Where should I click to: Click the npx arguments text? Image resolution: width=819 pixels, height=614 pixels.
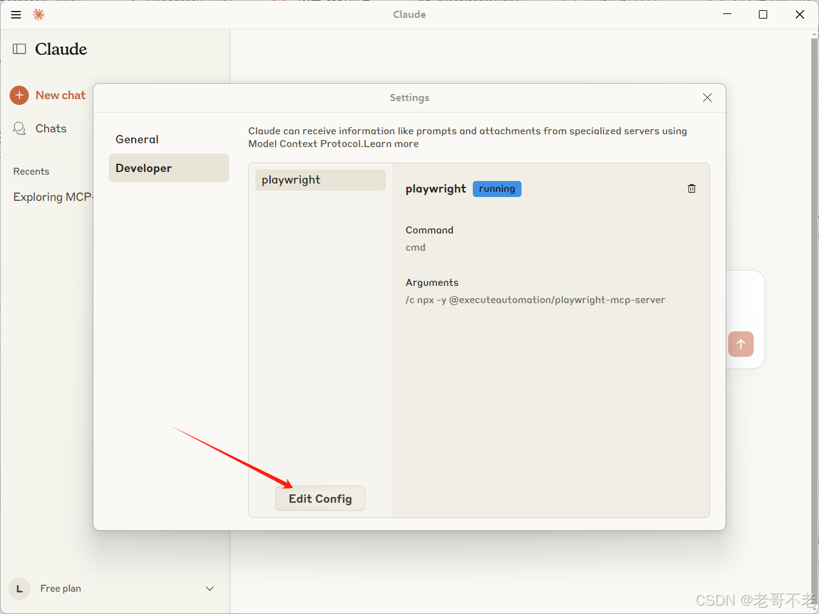tap(535, 300)
